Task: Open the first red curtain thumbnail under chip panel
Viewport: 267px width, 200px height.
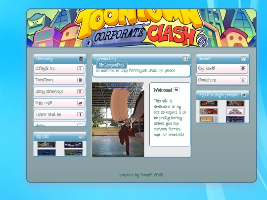Action: tap(209, 103)
